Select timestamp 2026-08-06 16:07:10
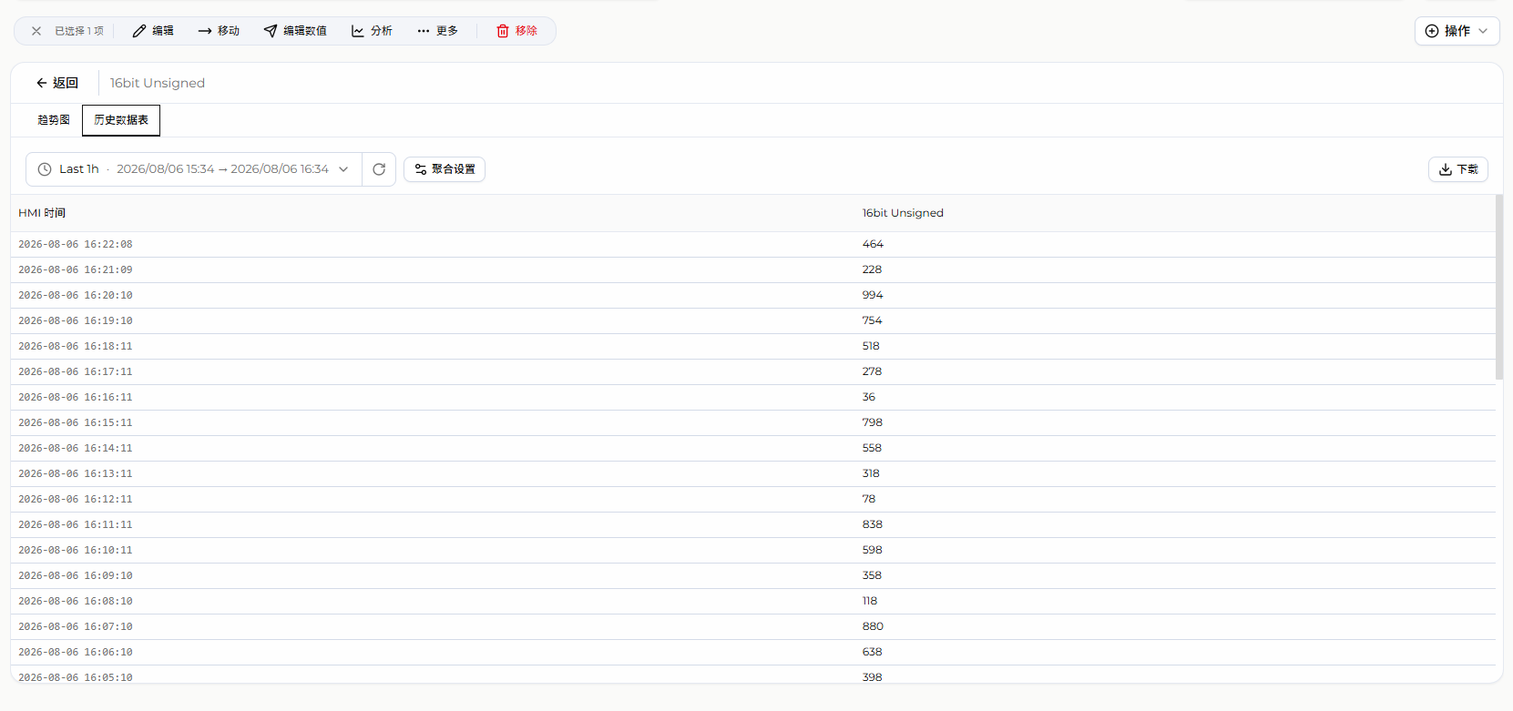 pyautogui.click(x=76, y=626)
